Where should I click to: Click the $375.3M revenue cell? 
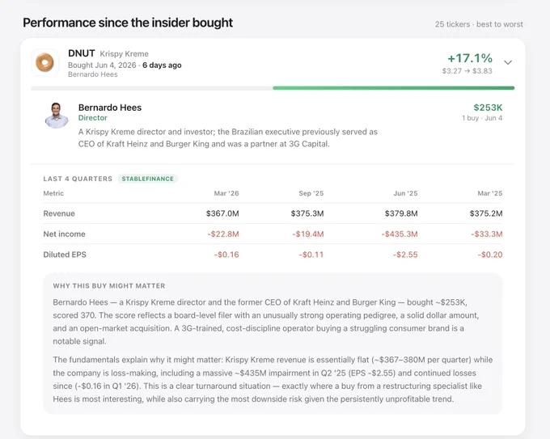[x=307, y=213]
